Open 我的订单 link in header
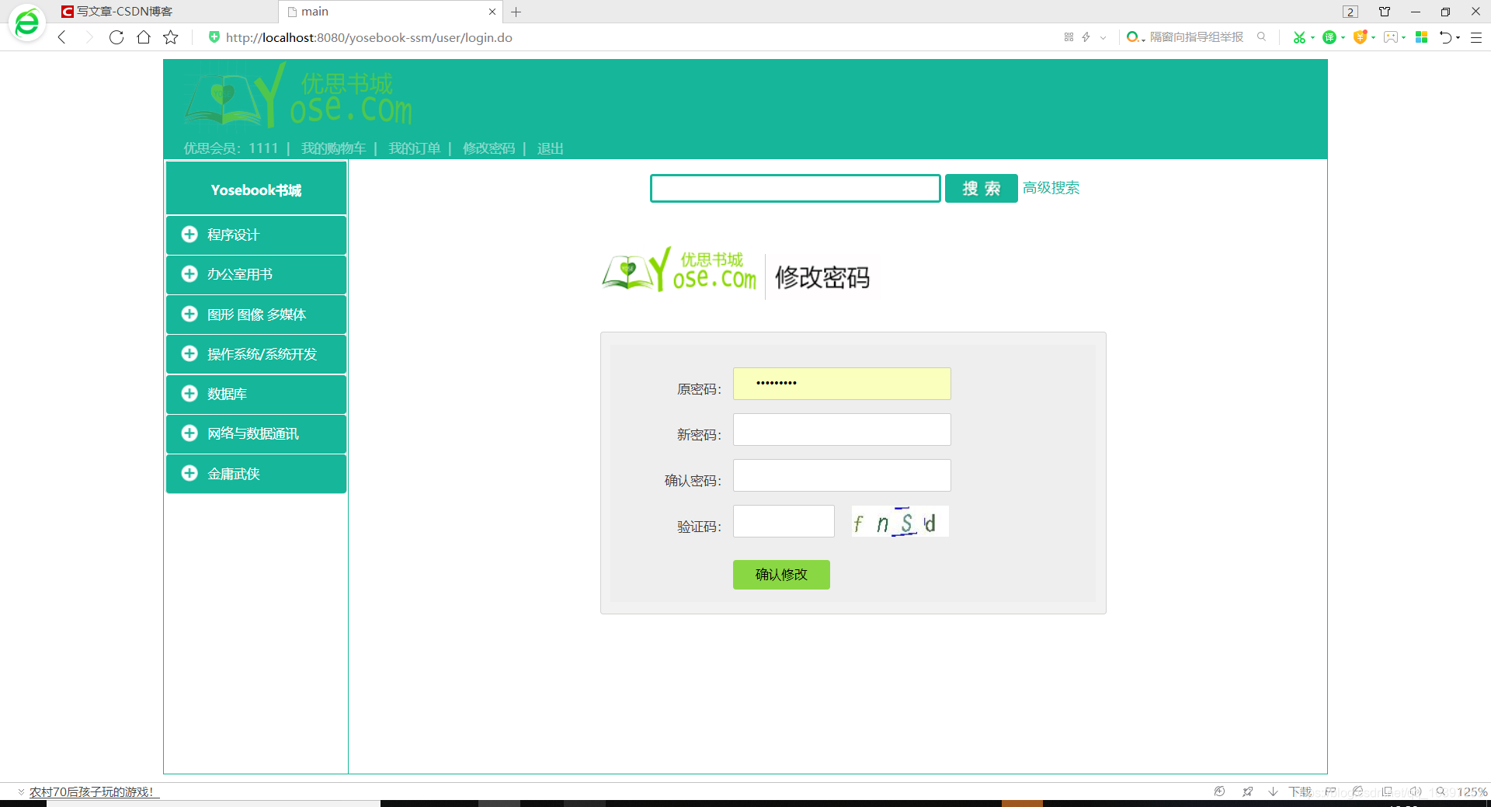This screenshot has width=1491, height=807. [414, 148]
